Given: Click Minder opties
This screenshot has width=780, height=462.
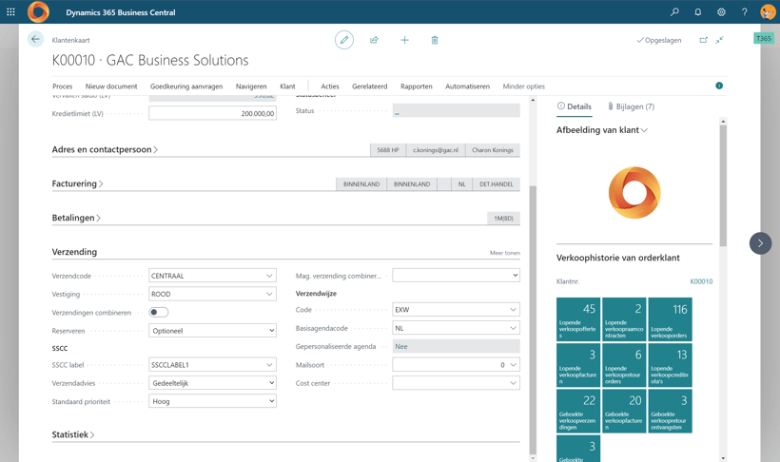Looking at the screenshot, I should (x=524, y=87).
